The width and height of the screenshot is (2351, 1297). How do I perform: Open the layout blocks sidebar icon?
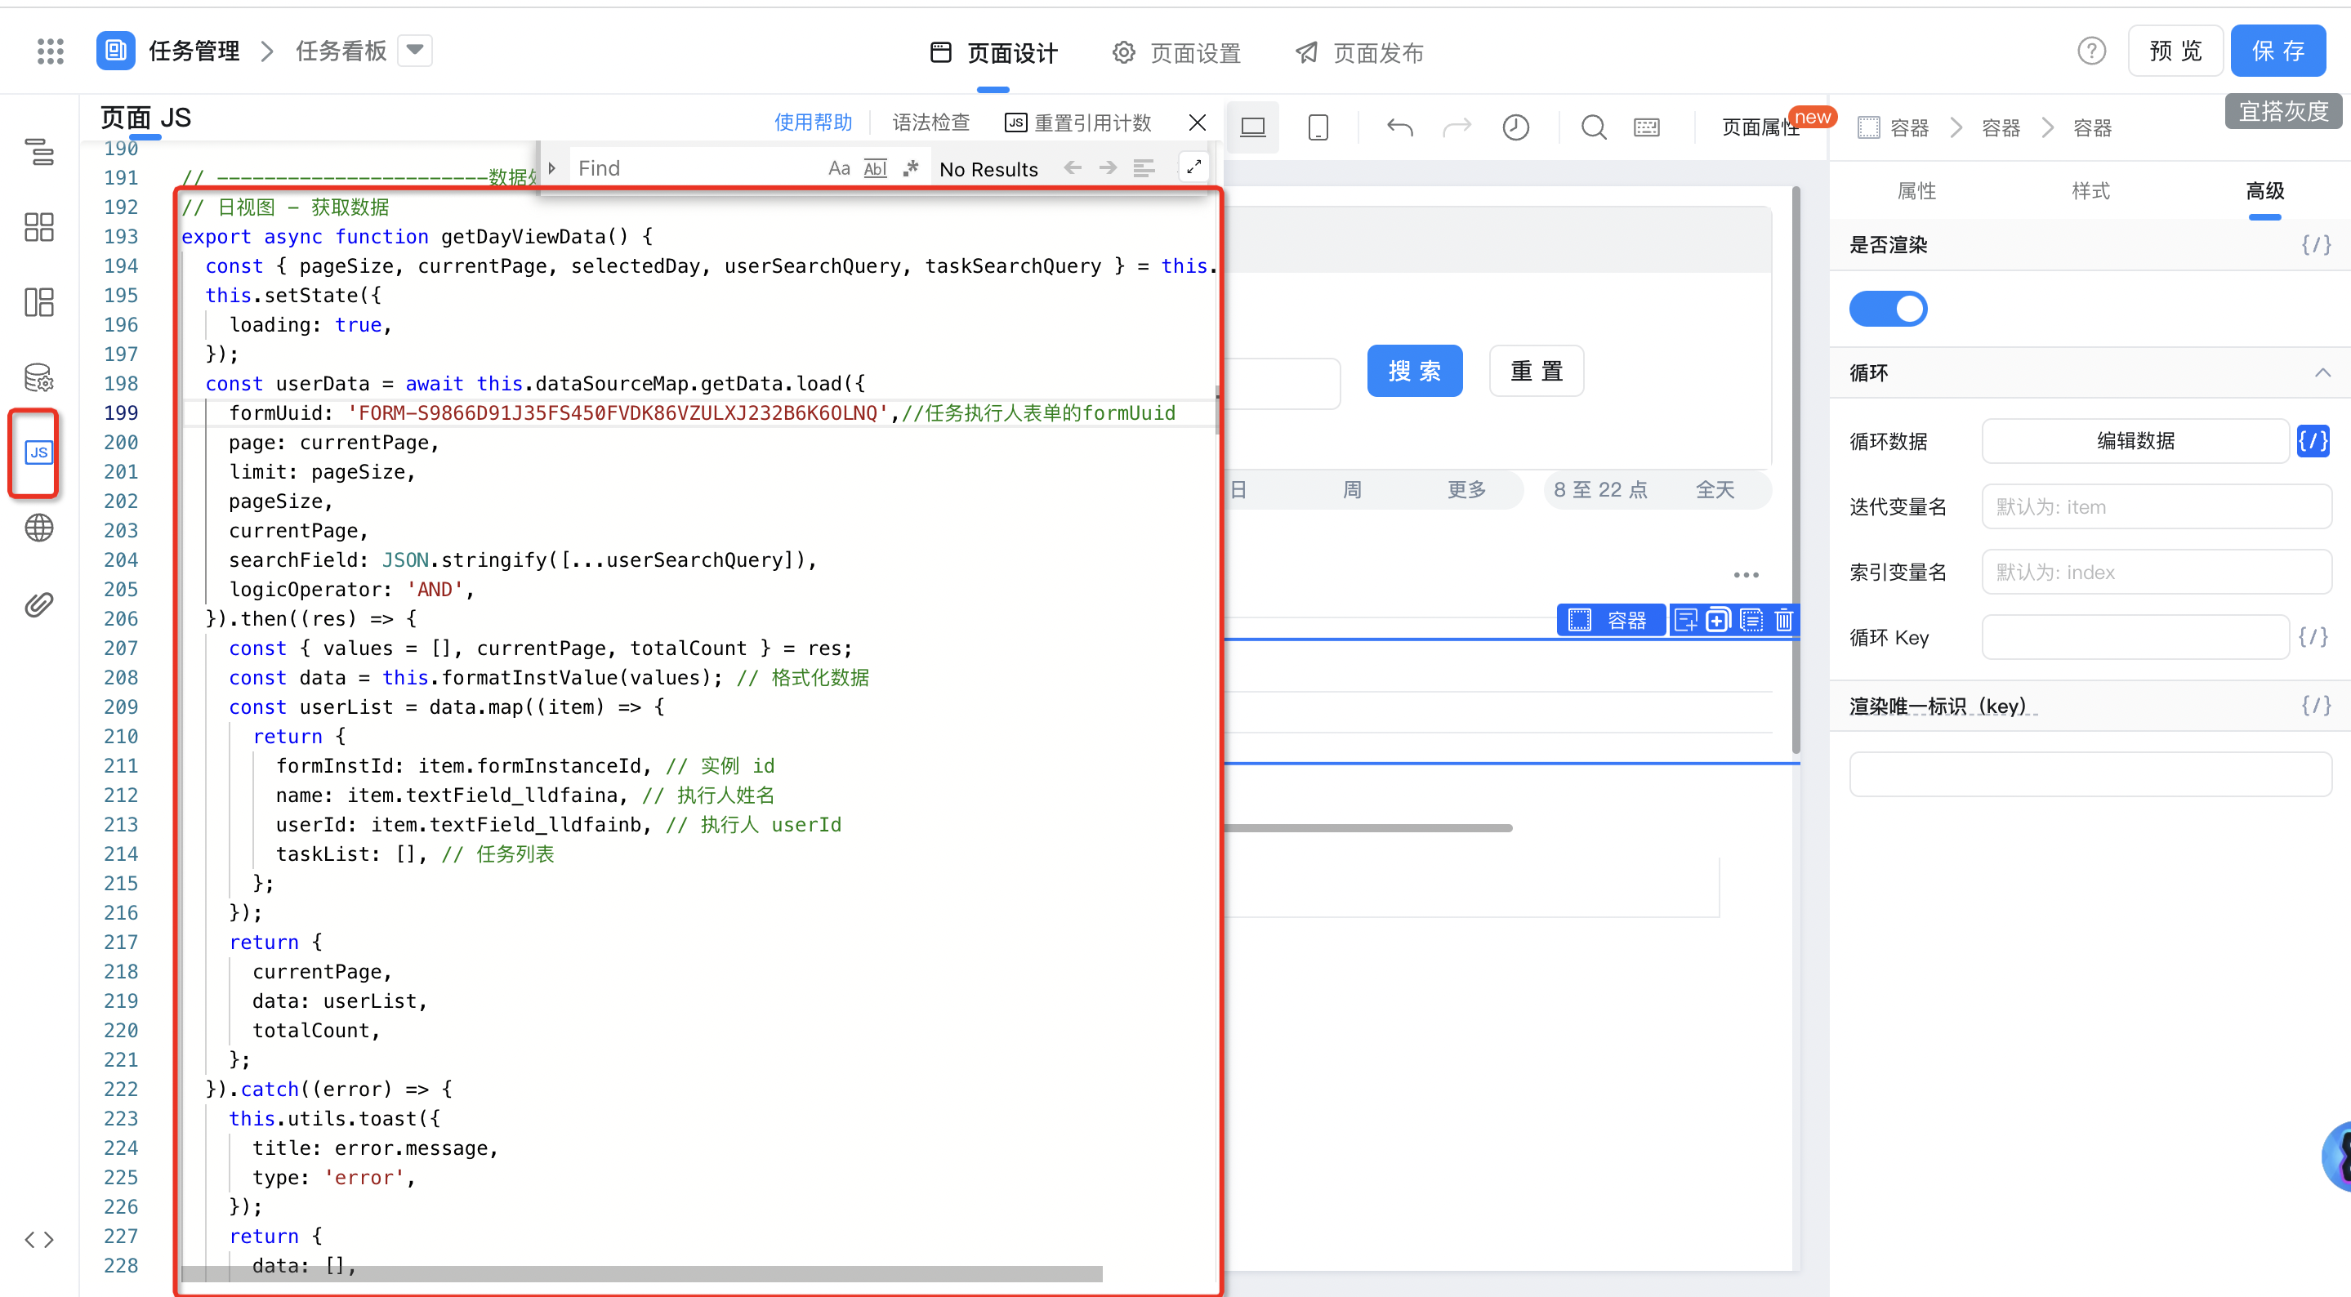coord(39,302)
